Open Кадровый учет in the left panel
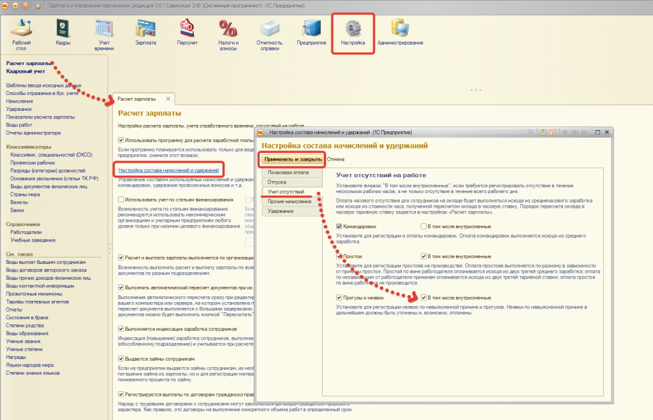Image resolution: width=653 pixels, height=420 pixels. [x=26, y=71]
